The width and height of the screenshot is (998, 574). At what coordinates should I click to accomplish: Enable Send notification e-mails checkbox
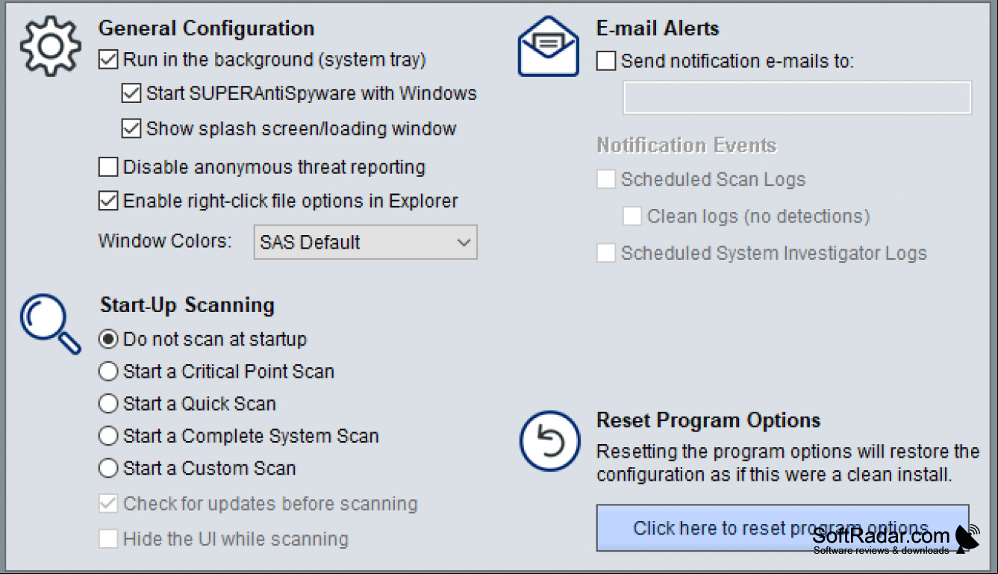pos(606,61)
